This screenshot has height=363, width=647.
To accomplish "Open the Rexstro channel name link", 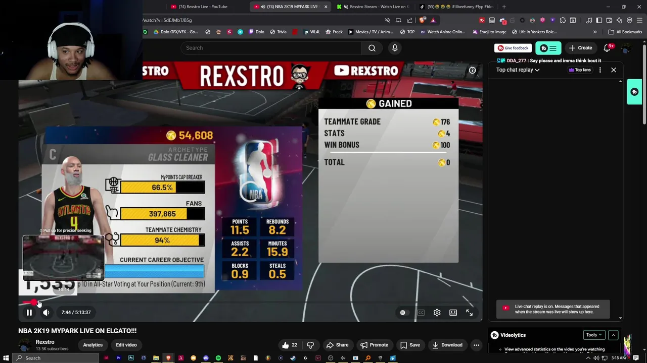I will [x=45, y=342].
